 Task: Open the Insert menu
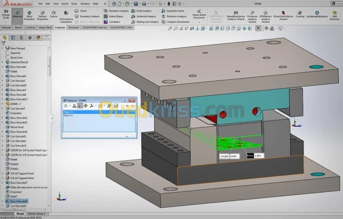coord(65,4)
